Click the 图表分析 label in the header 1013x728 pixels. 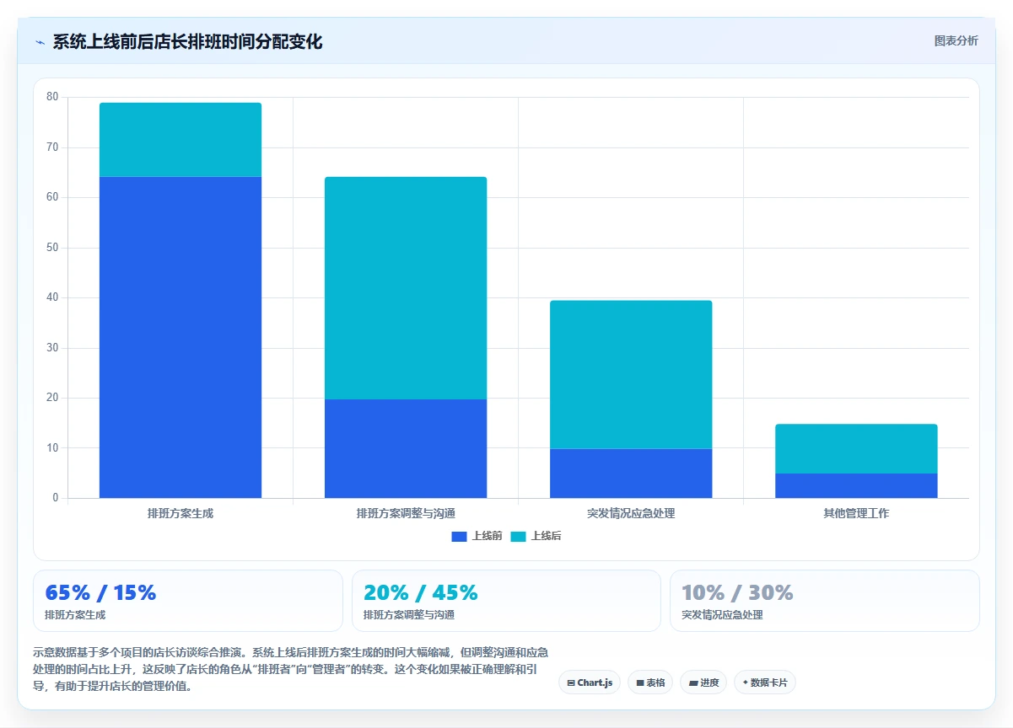[956, 40]
